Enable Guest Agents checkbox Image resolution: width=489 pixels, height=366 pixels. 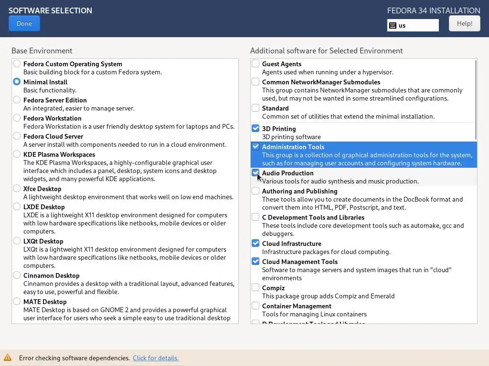tap(255, 63)
